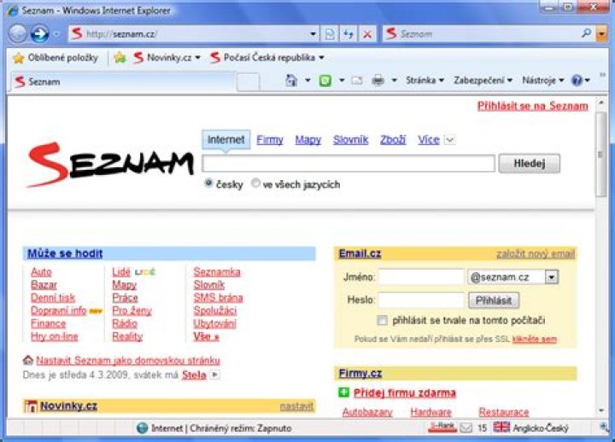615x442 pixels.
Task: Click the scrollbar down arrow
Action: click(601, 410)
